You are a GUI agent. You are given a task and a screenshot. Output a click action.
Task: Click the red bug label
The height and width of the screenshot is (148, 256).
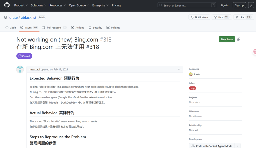point(192,88)
